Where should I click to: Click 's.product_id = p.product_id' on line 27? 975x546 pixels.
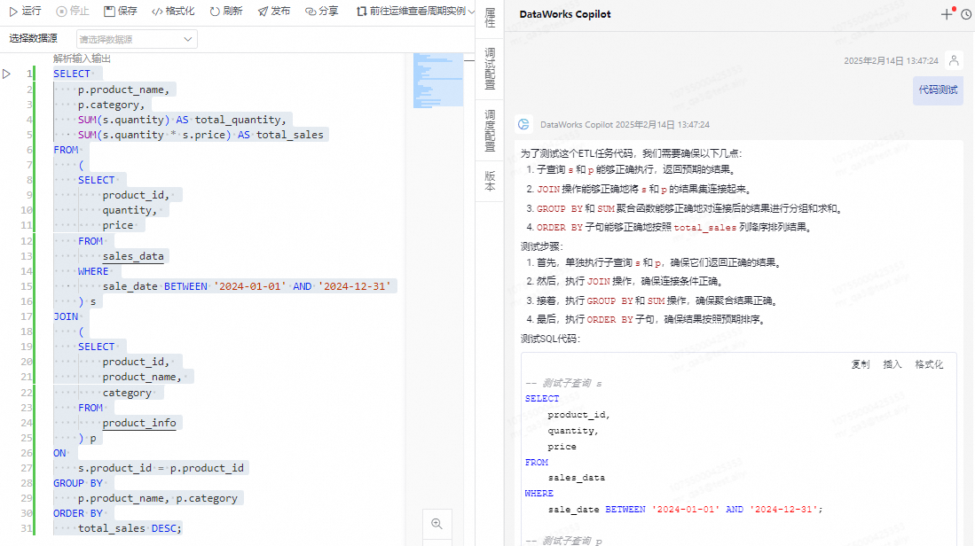(x=161, y=468)
